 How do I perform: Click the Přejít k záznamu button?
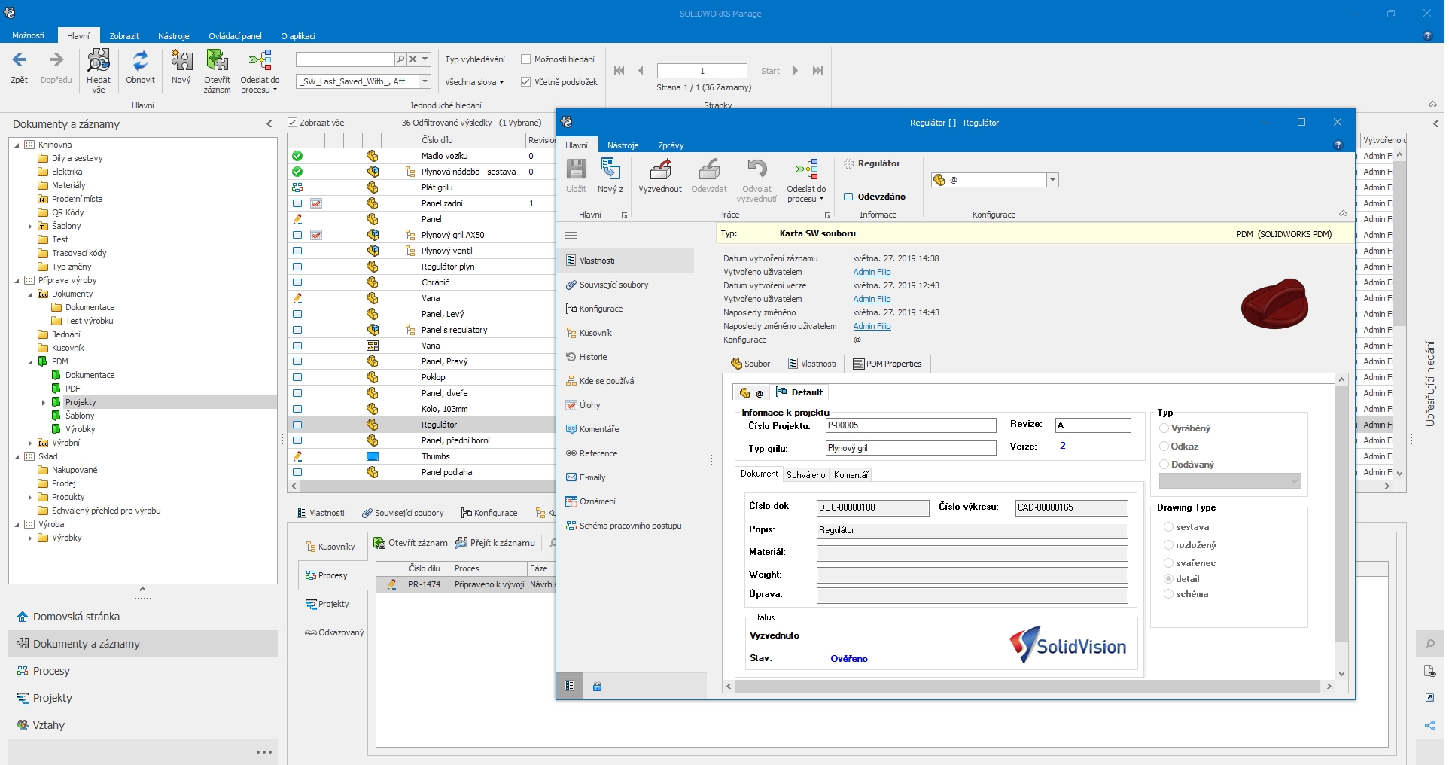click(495, 543)
